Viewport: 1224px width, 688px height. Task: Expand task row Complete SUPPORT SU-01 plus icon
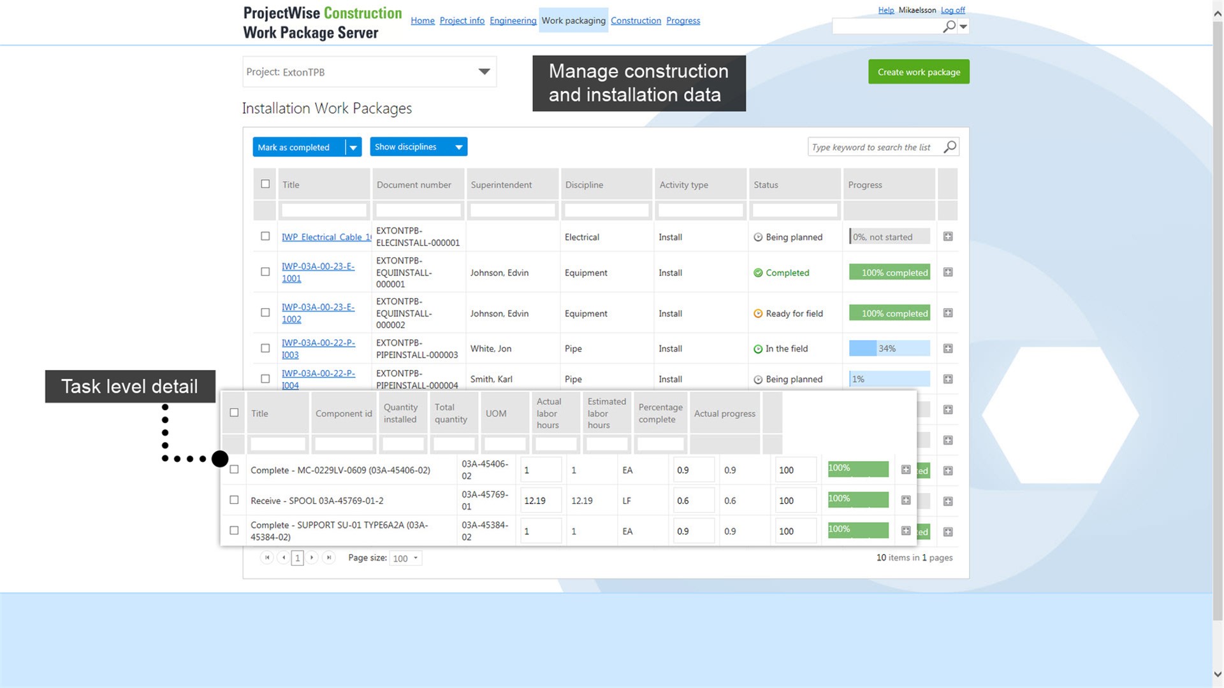[x=906, y=531]
